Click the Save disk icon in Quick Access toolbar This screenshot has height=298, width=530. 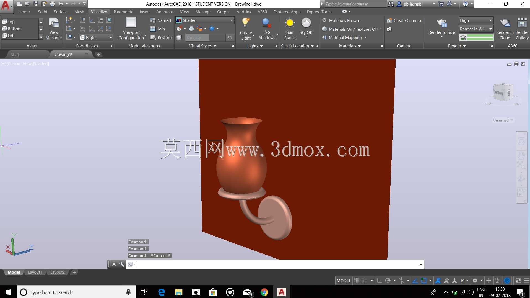click(x=36, y=4)
